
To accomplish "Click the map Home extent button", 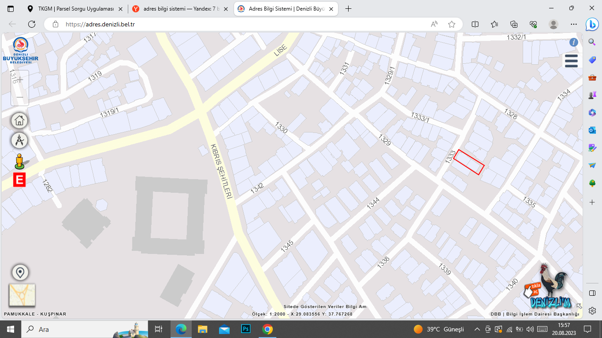I will 19,121.
